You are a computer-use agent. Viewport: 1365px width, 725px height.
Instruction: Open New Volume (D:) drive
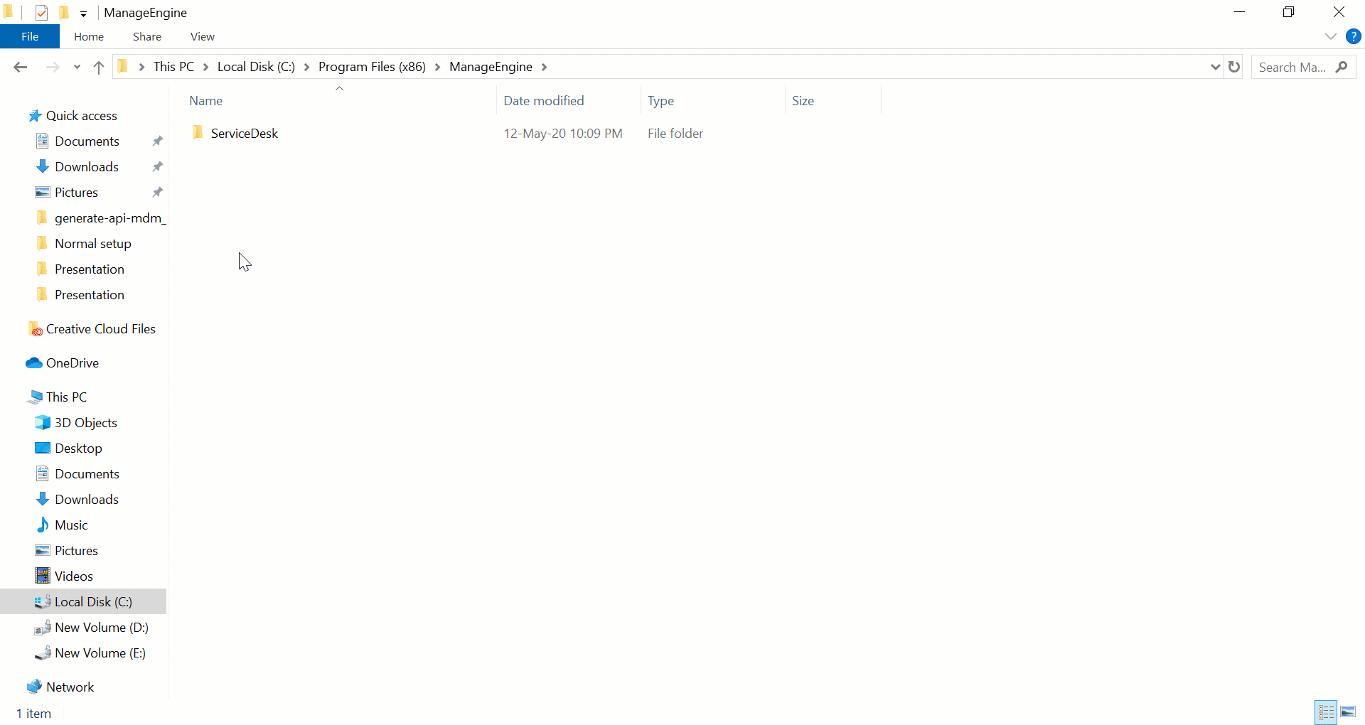coord(102,628)
